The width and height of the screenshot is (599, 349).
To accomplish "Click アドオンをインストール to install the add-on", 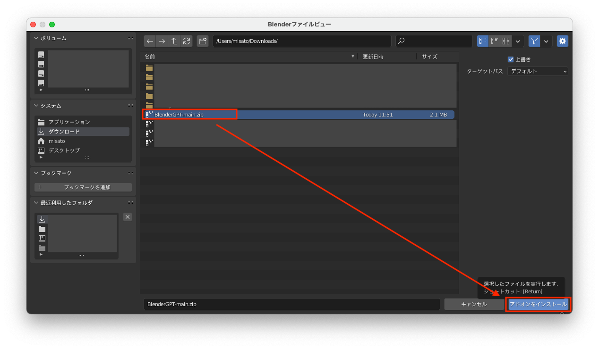I will 538,304.
